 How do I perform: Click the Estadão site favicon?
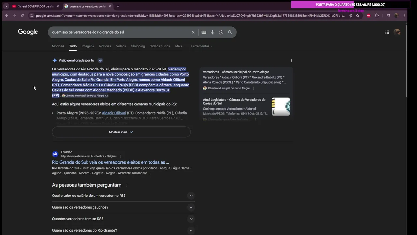click(x=55, y=154)
